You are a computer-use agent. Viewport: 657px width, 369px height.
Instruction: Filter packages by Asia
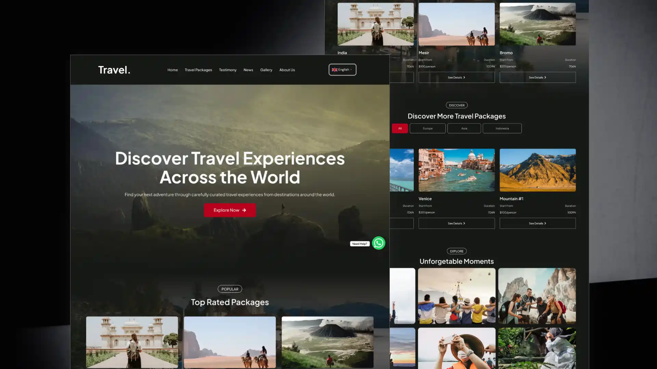pos(464,128)
